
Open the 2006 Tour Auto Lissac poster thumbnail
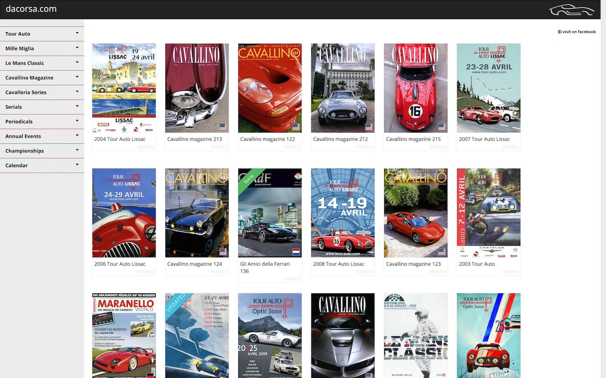[124, 213]
